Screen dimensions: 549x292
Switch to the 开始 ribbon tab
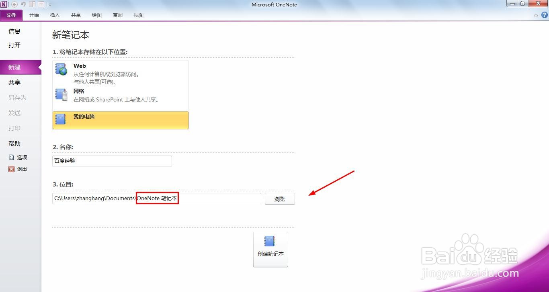click(34, 15)
